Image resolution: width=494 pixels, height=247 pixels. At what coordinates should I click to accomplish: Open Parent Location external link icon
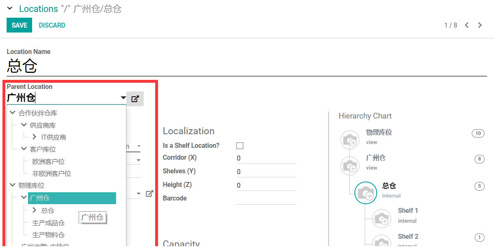point(135,99)
